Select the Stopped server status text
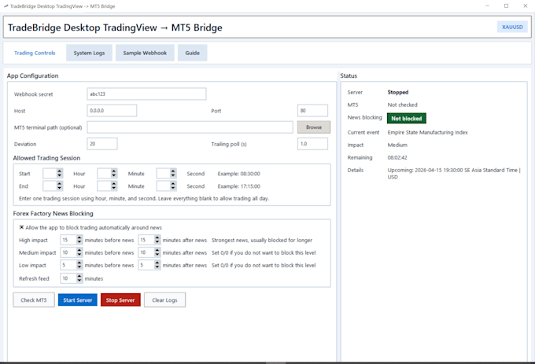Screen dimensions: 535x364 coord(398,92)
